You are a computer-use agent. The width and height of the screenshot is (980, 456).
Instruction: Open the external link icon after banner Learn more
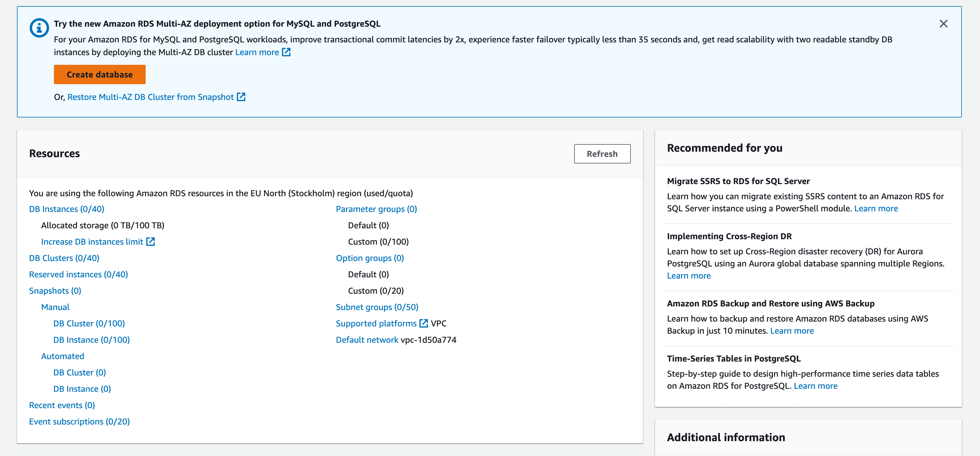tap(286, 52)
